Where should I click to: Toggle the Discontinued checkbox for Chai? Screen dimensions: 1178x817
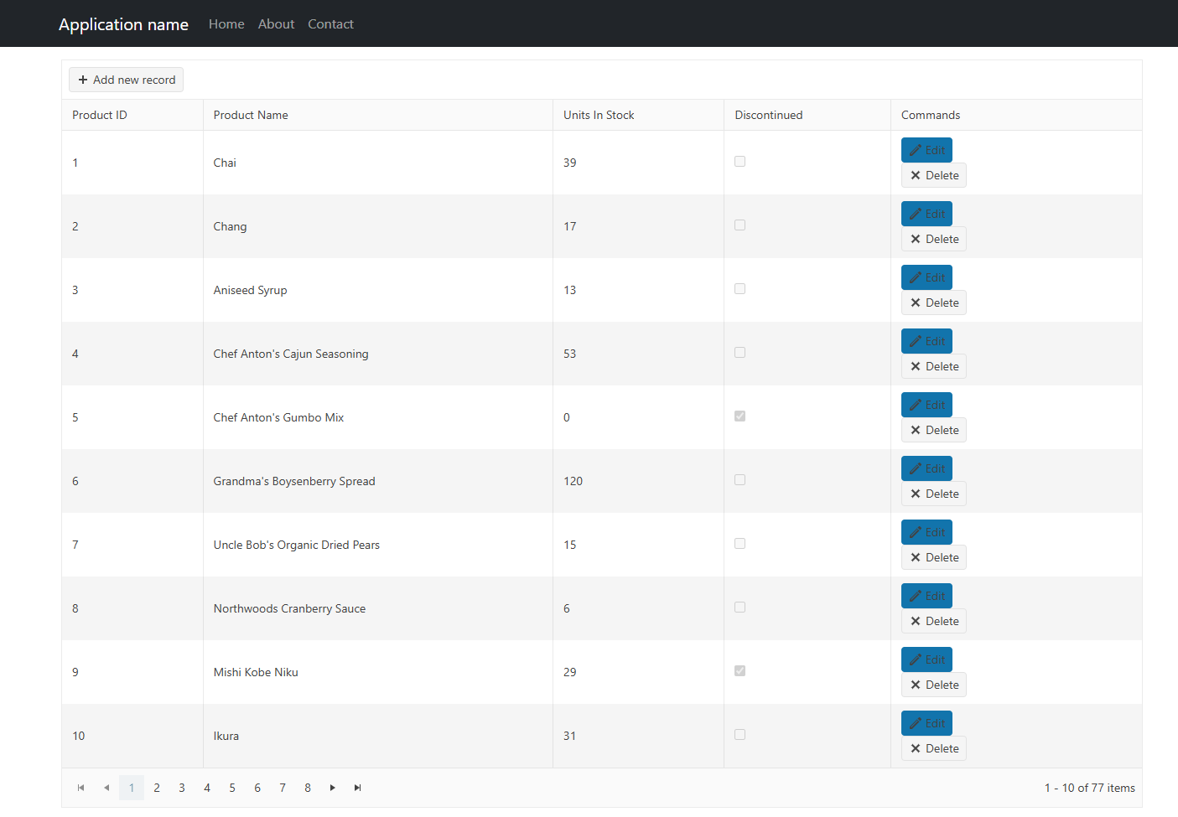[x=739, y=161]
